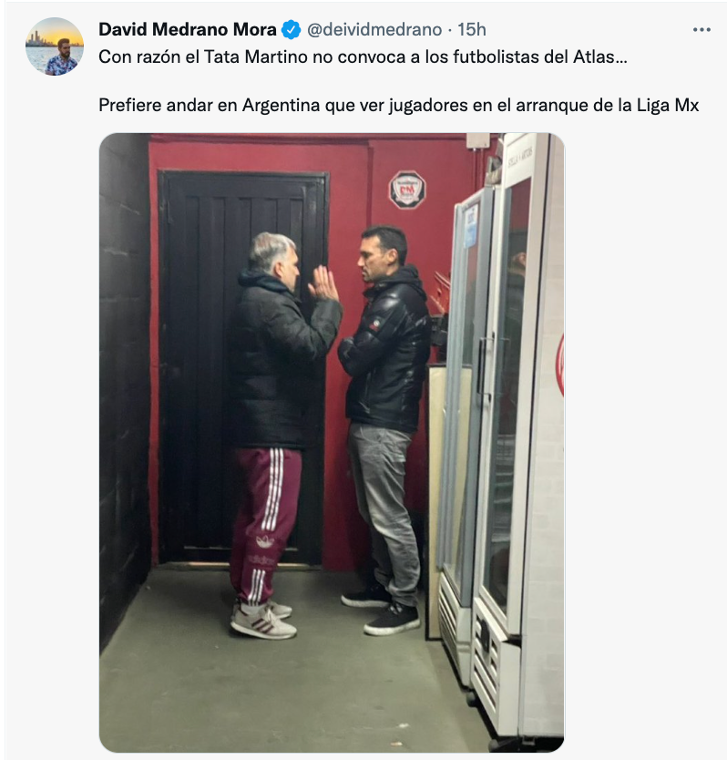Open the attached photo of two men talking
The width and height of the screenshot is (727, 760).
(x=332, y=443)
